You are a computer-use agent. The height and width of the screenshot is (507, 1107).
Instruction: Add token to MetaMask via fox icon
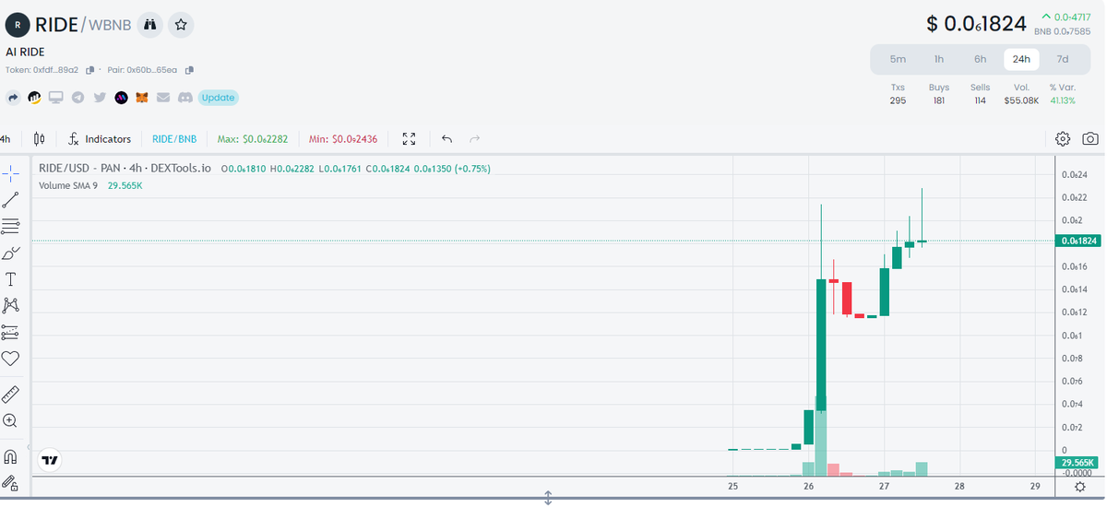coord(142,98)
